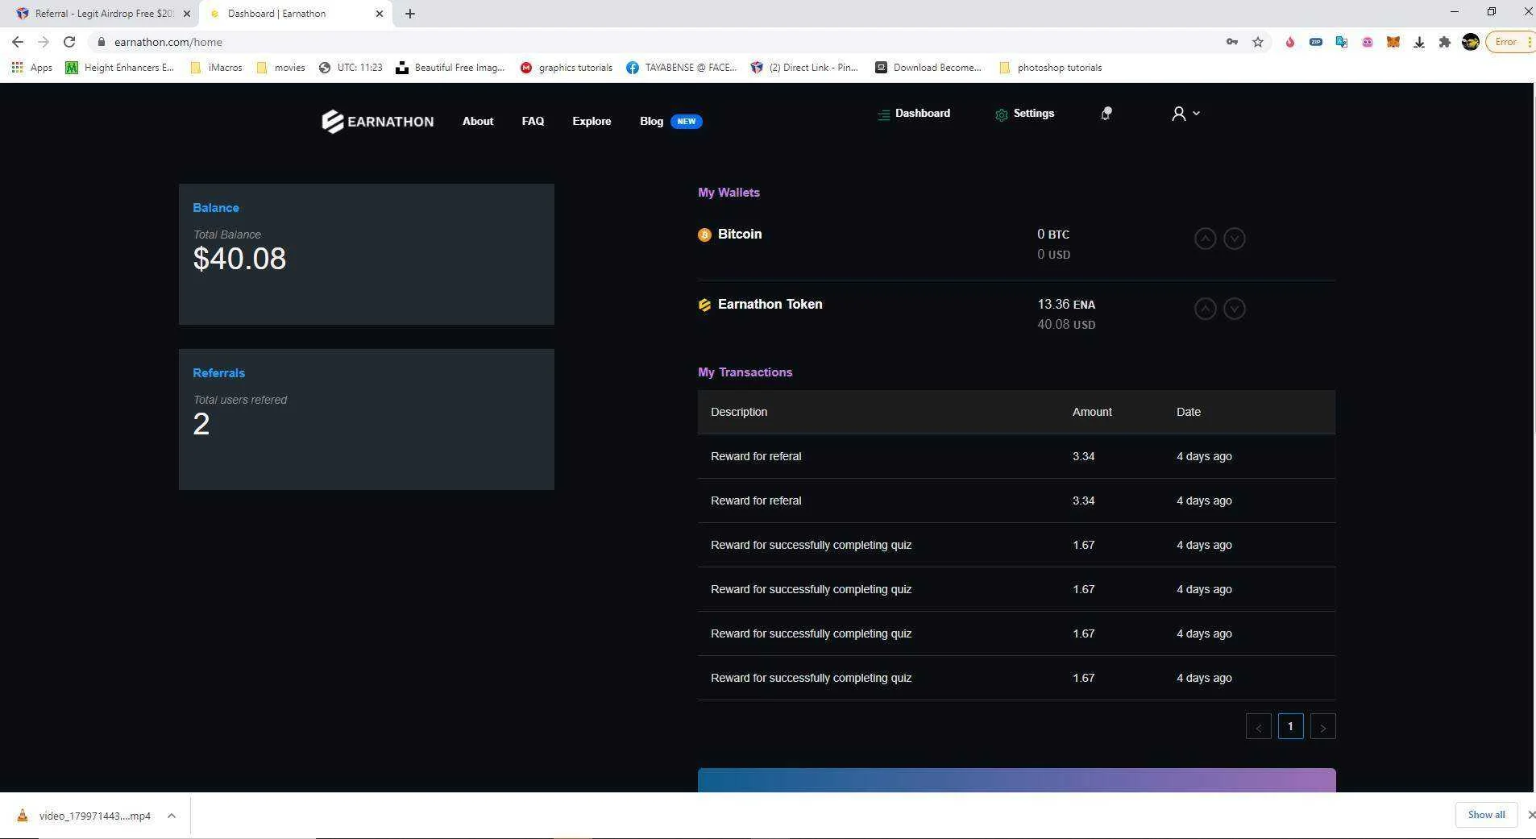Open the Direct Link - Pin bookmark

tap(804, 68)
